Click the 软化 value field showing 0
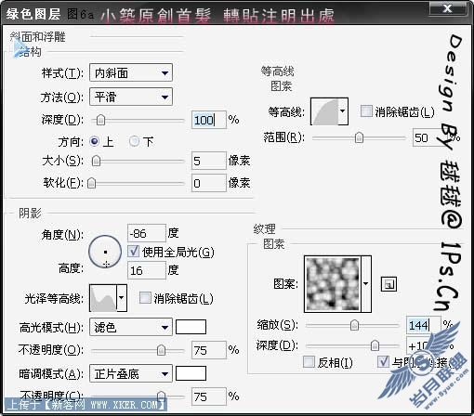Viewport: 474px width, 416px height. pyautogui.click(x=208, y=183)
